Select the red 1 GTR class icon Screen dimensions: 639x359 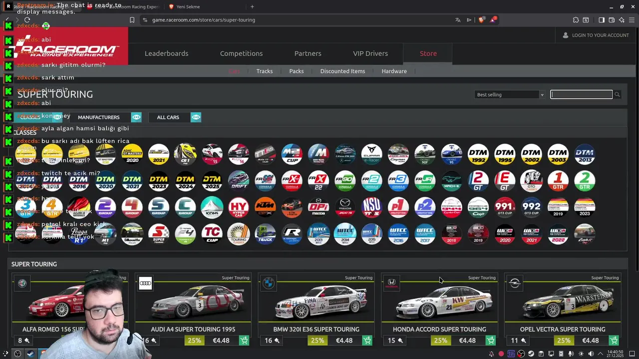[558, 181]
